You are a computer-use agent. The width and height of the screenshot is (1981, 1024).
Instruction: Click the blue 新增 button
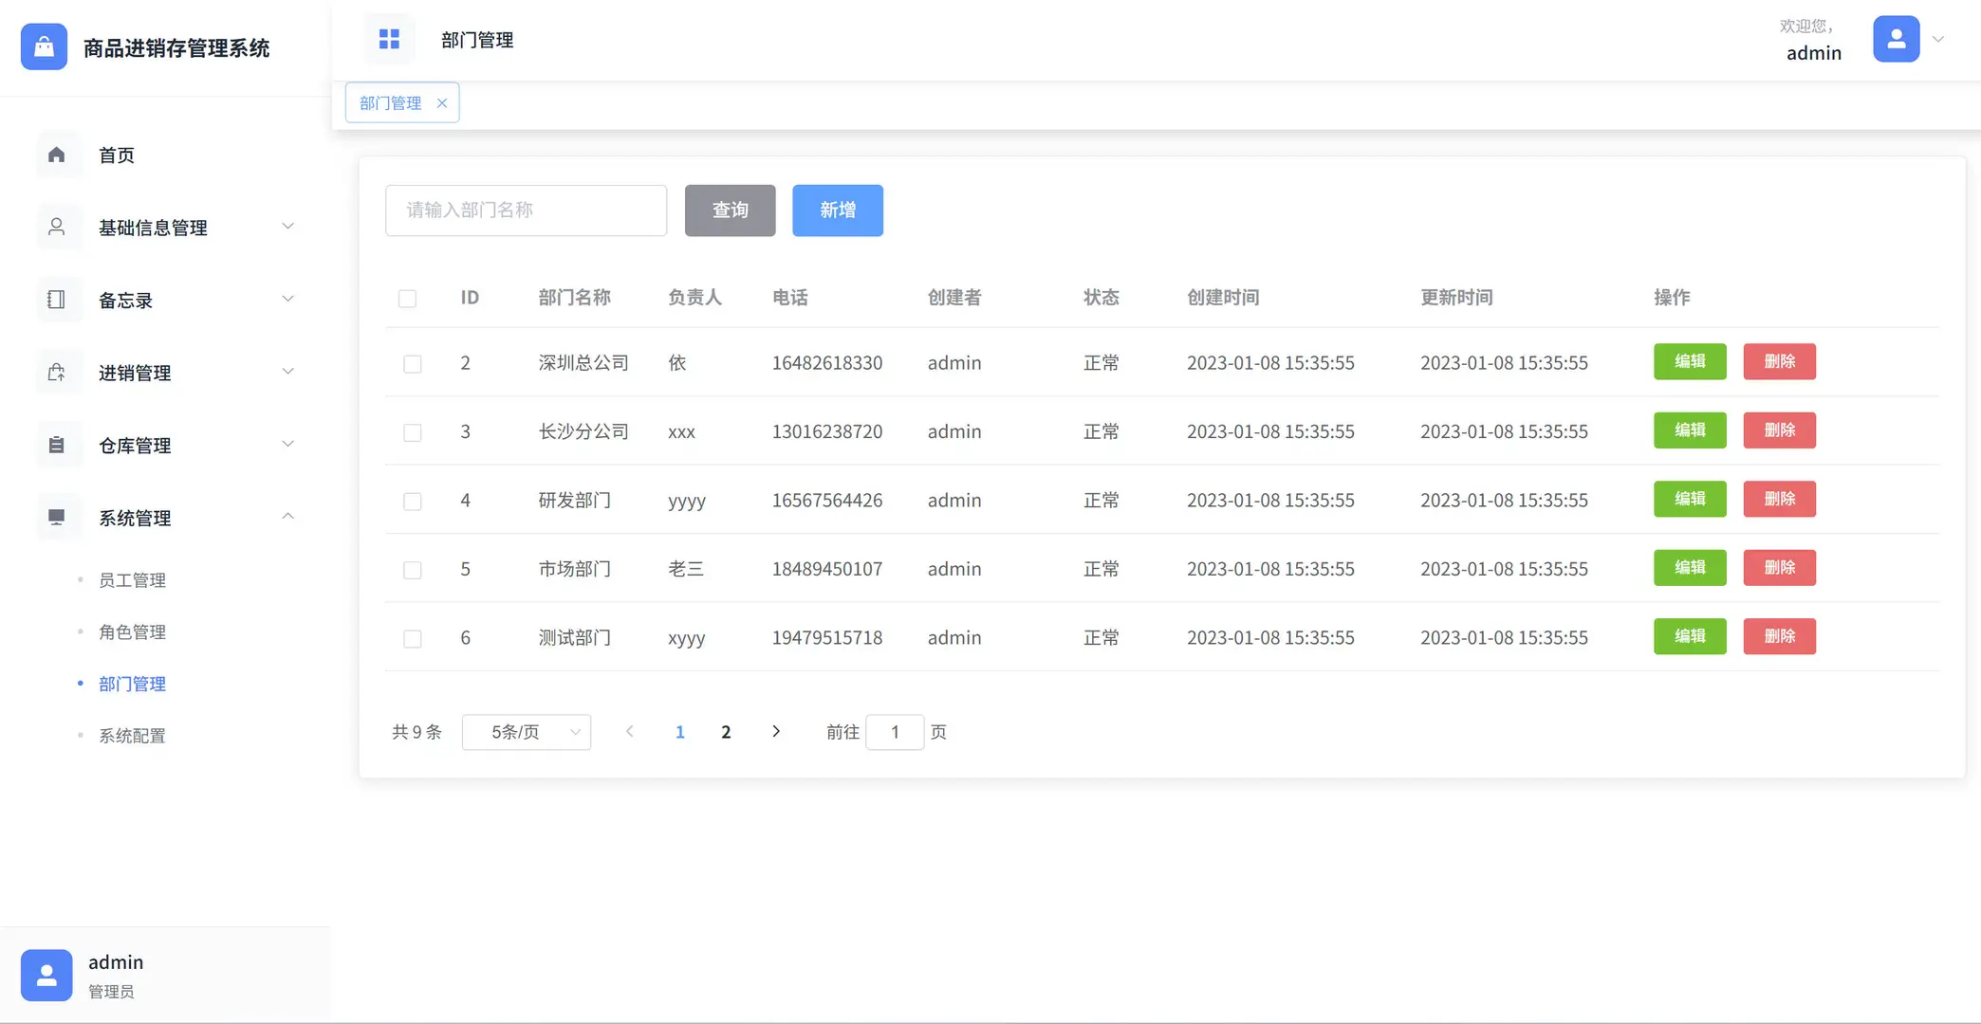click(837, 210)
